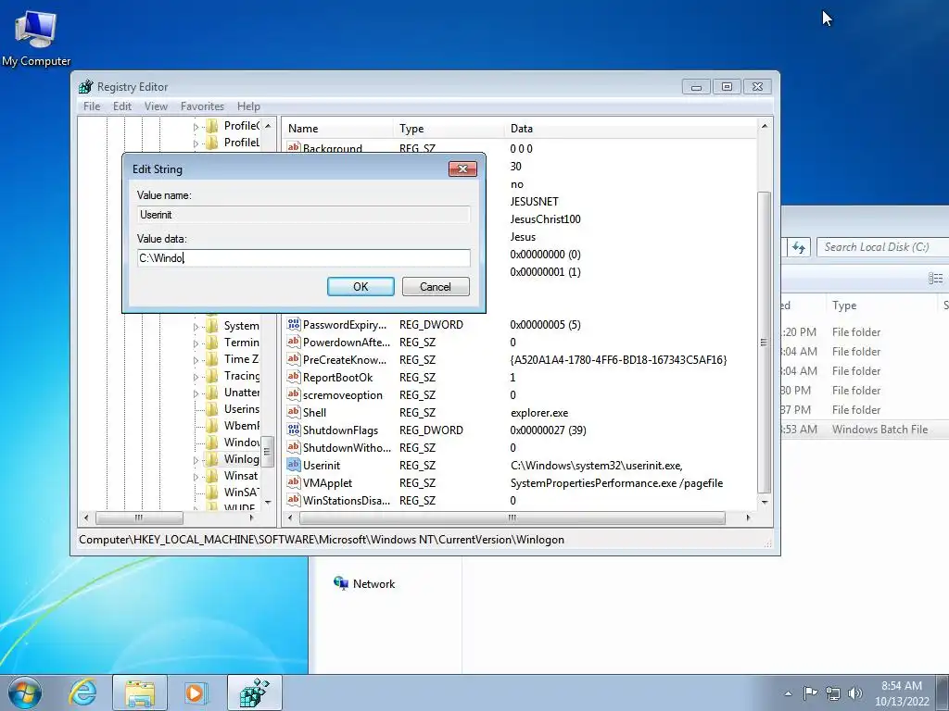Click the network tray icon
The height and width of the screenshot is (711, 949).
pos(833,692)
